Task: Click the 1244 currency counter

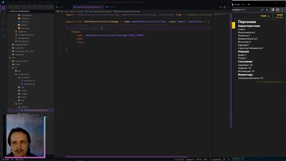Action: point(263,16)
